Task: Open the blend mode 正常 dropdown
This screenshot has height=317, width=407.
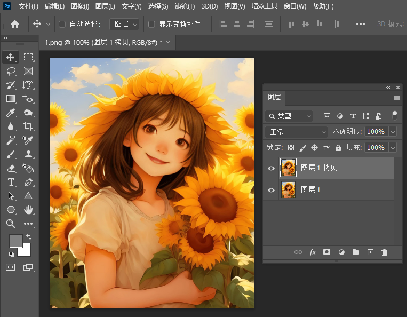Action: 297,132
